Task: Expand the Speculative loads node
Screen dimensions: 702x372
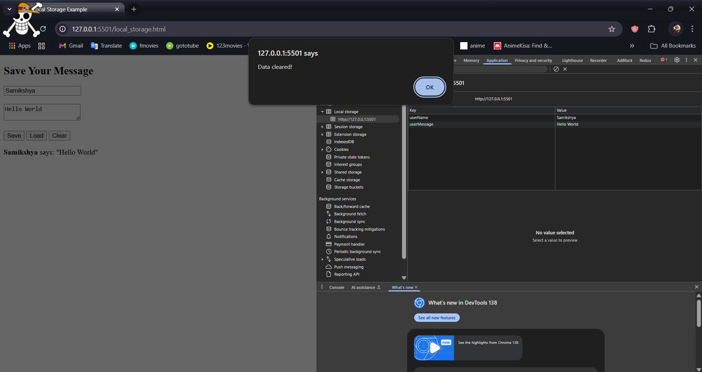Action: point(323,259)
